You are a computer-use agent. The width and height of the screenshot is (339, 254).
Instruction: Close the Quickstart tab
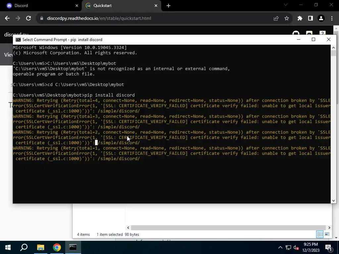(x=156, y=6)
